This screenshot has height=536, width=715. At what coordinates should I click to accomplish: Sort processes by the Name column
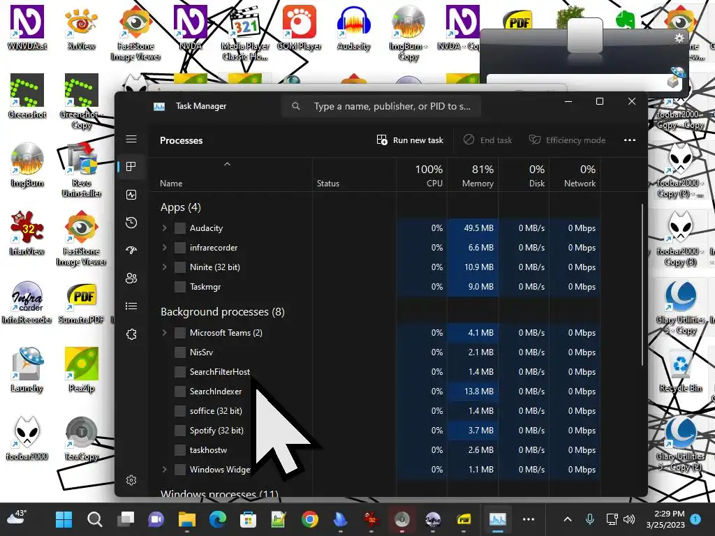pos(230,174)
